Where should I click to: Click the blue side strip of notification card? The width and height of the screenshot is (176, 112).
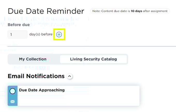(x=13, y=96)
